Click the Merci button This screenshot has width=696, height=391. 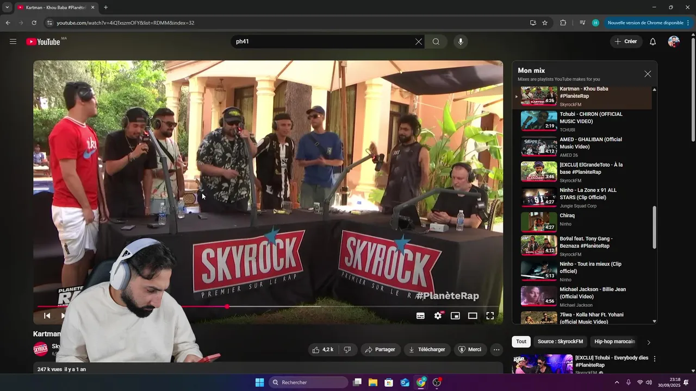click(470, 349)
